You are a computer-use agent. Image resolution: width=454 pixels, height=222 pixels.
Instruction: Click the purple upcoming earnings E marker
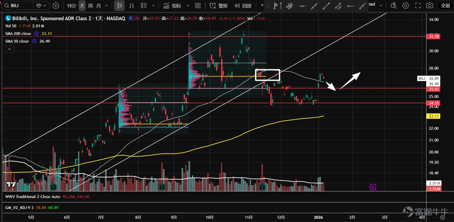(x=373, y=187)
